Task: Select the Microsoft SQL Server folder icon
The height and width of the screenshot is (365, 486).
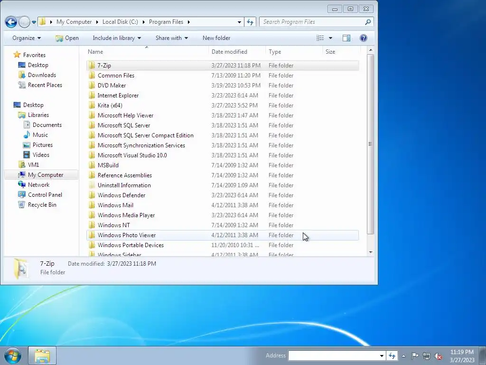Action: 92,125
